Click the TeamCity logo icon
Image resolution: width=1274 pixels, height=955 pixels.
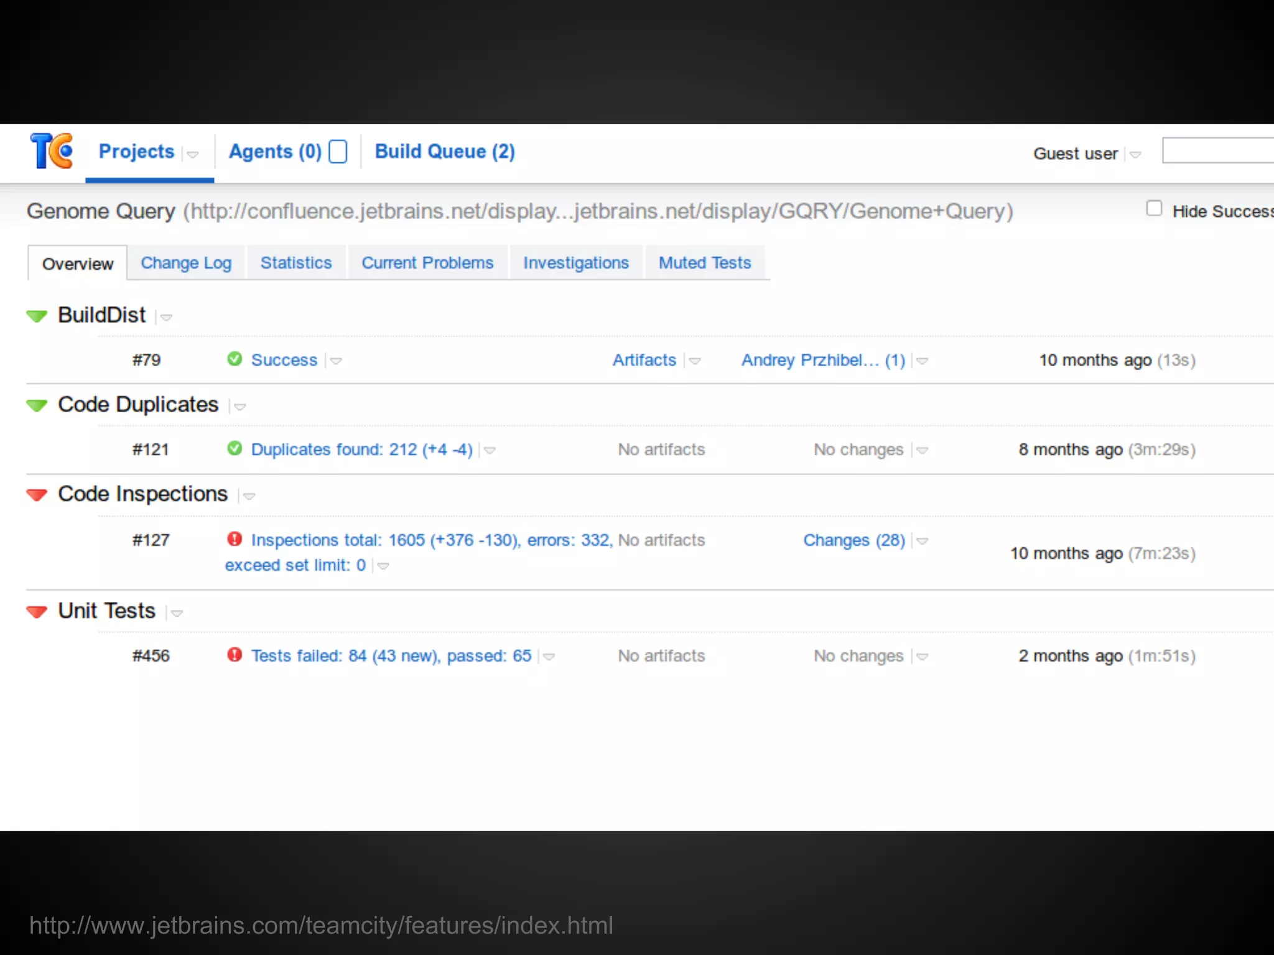coord(52,151)
